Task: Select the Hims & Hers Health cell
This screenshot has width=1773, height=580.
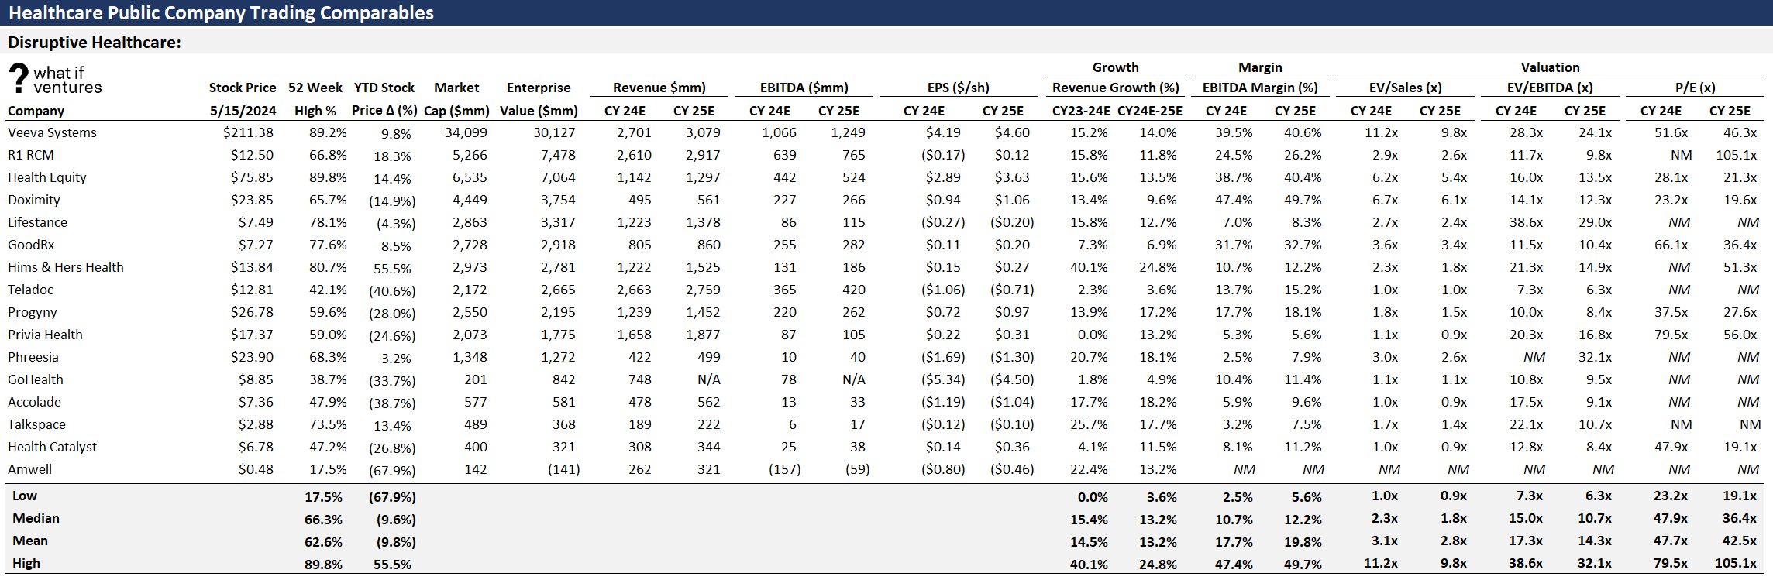Action: (66, 267)
